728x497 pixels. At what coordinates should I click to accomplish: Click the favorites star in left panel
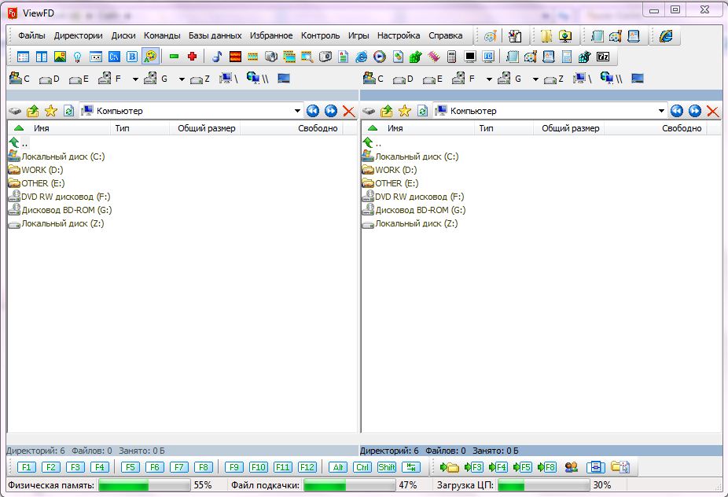click(x=50, y=111)
